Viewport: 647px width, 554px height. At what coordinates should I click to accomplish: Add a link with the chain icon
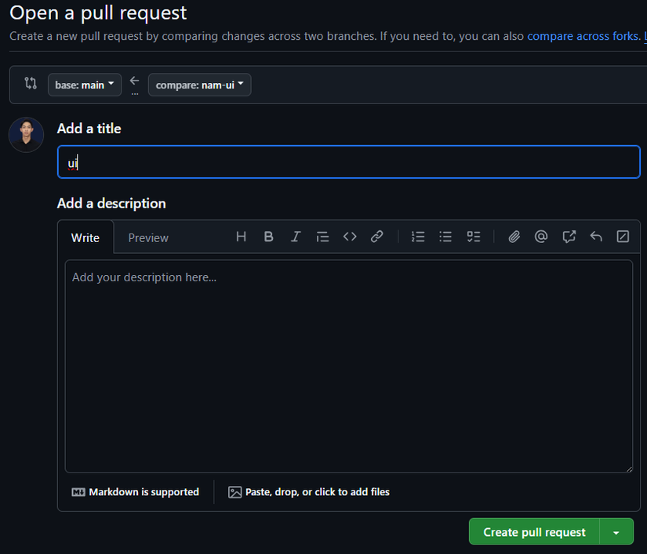(377, 237)
